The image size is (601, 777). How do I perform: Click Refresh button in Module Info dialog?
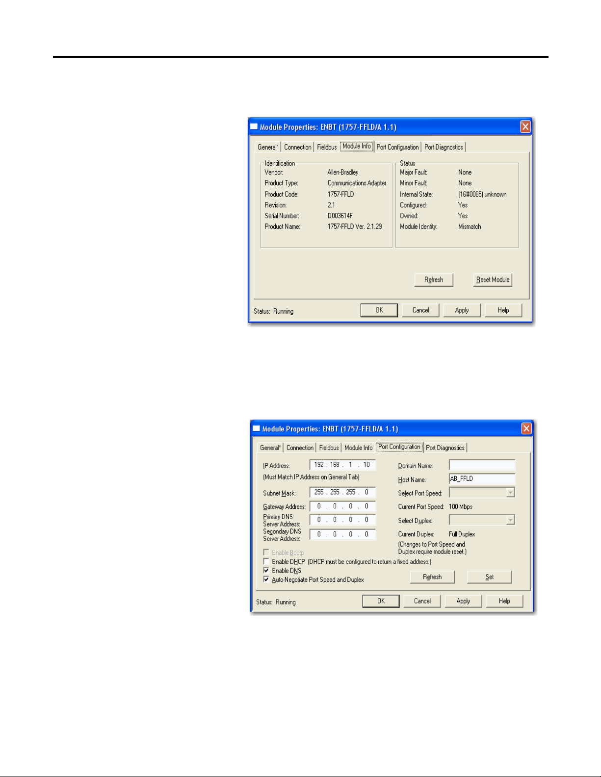(434, 280)
